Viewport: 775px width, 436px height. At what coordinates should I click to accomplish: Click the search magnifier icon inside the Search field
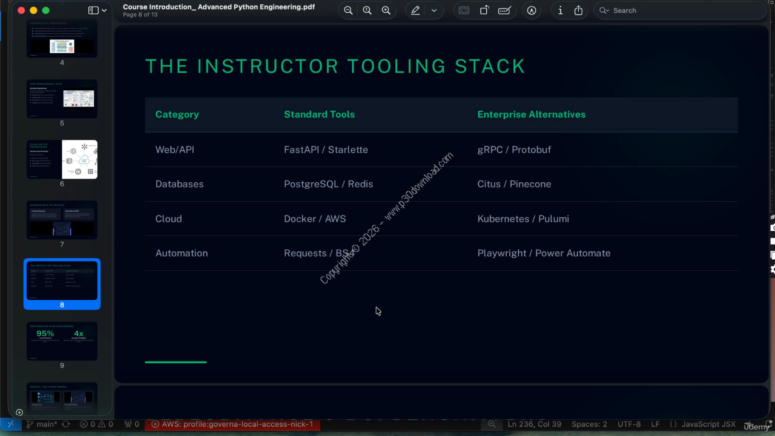[604, 10]
